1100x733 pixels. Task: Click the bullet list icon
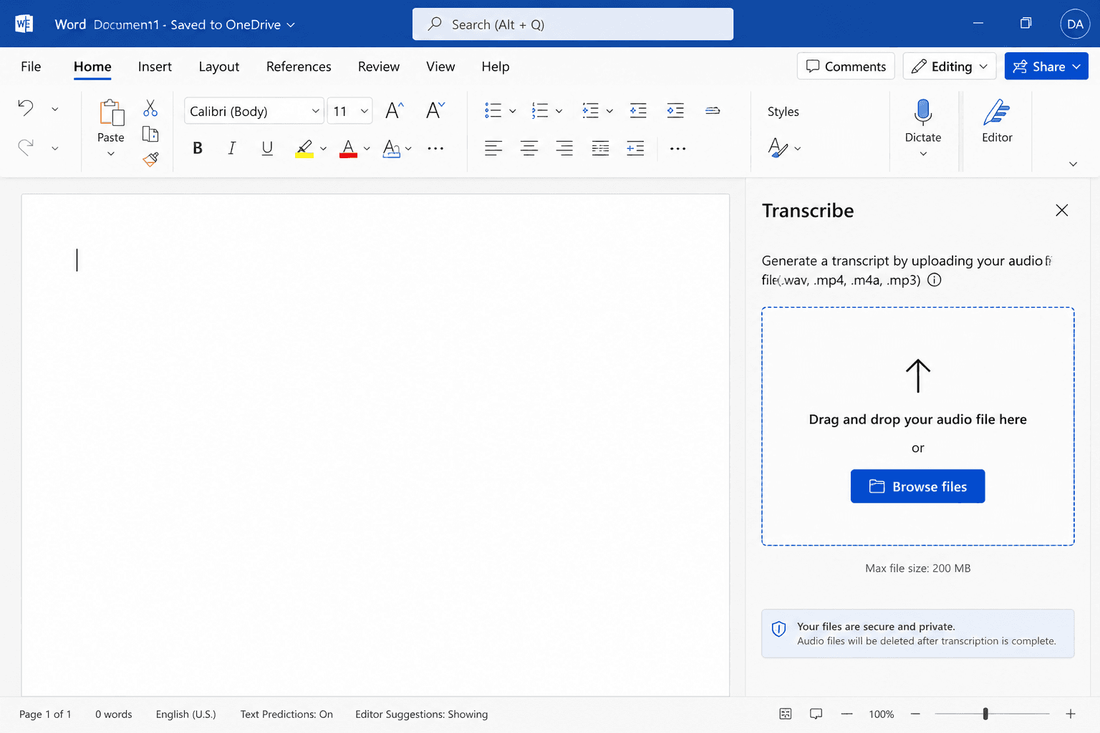(x=493, y=110)
